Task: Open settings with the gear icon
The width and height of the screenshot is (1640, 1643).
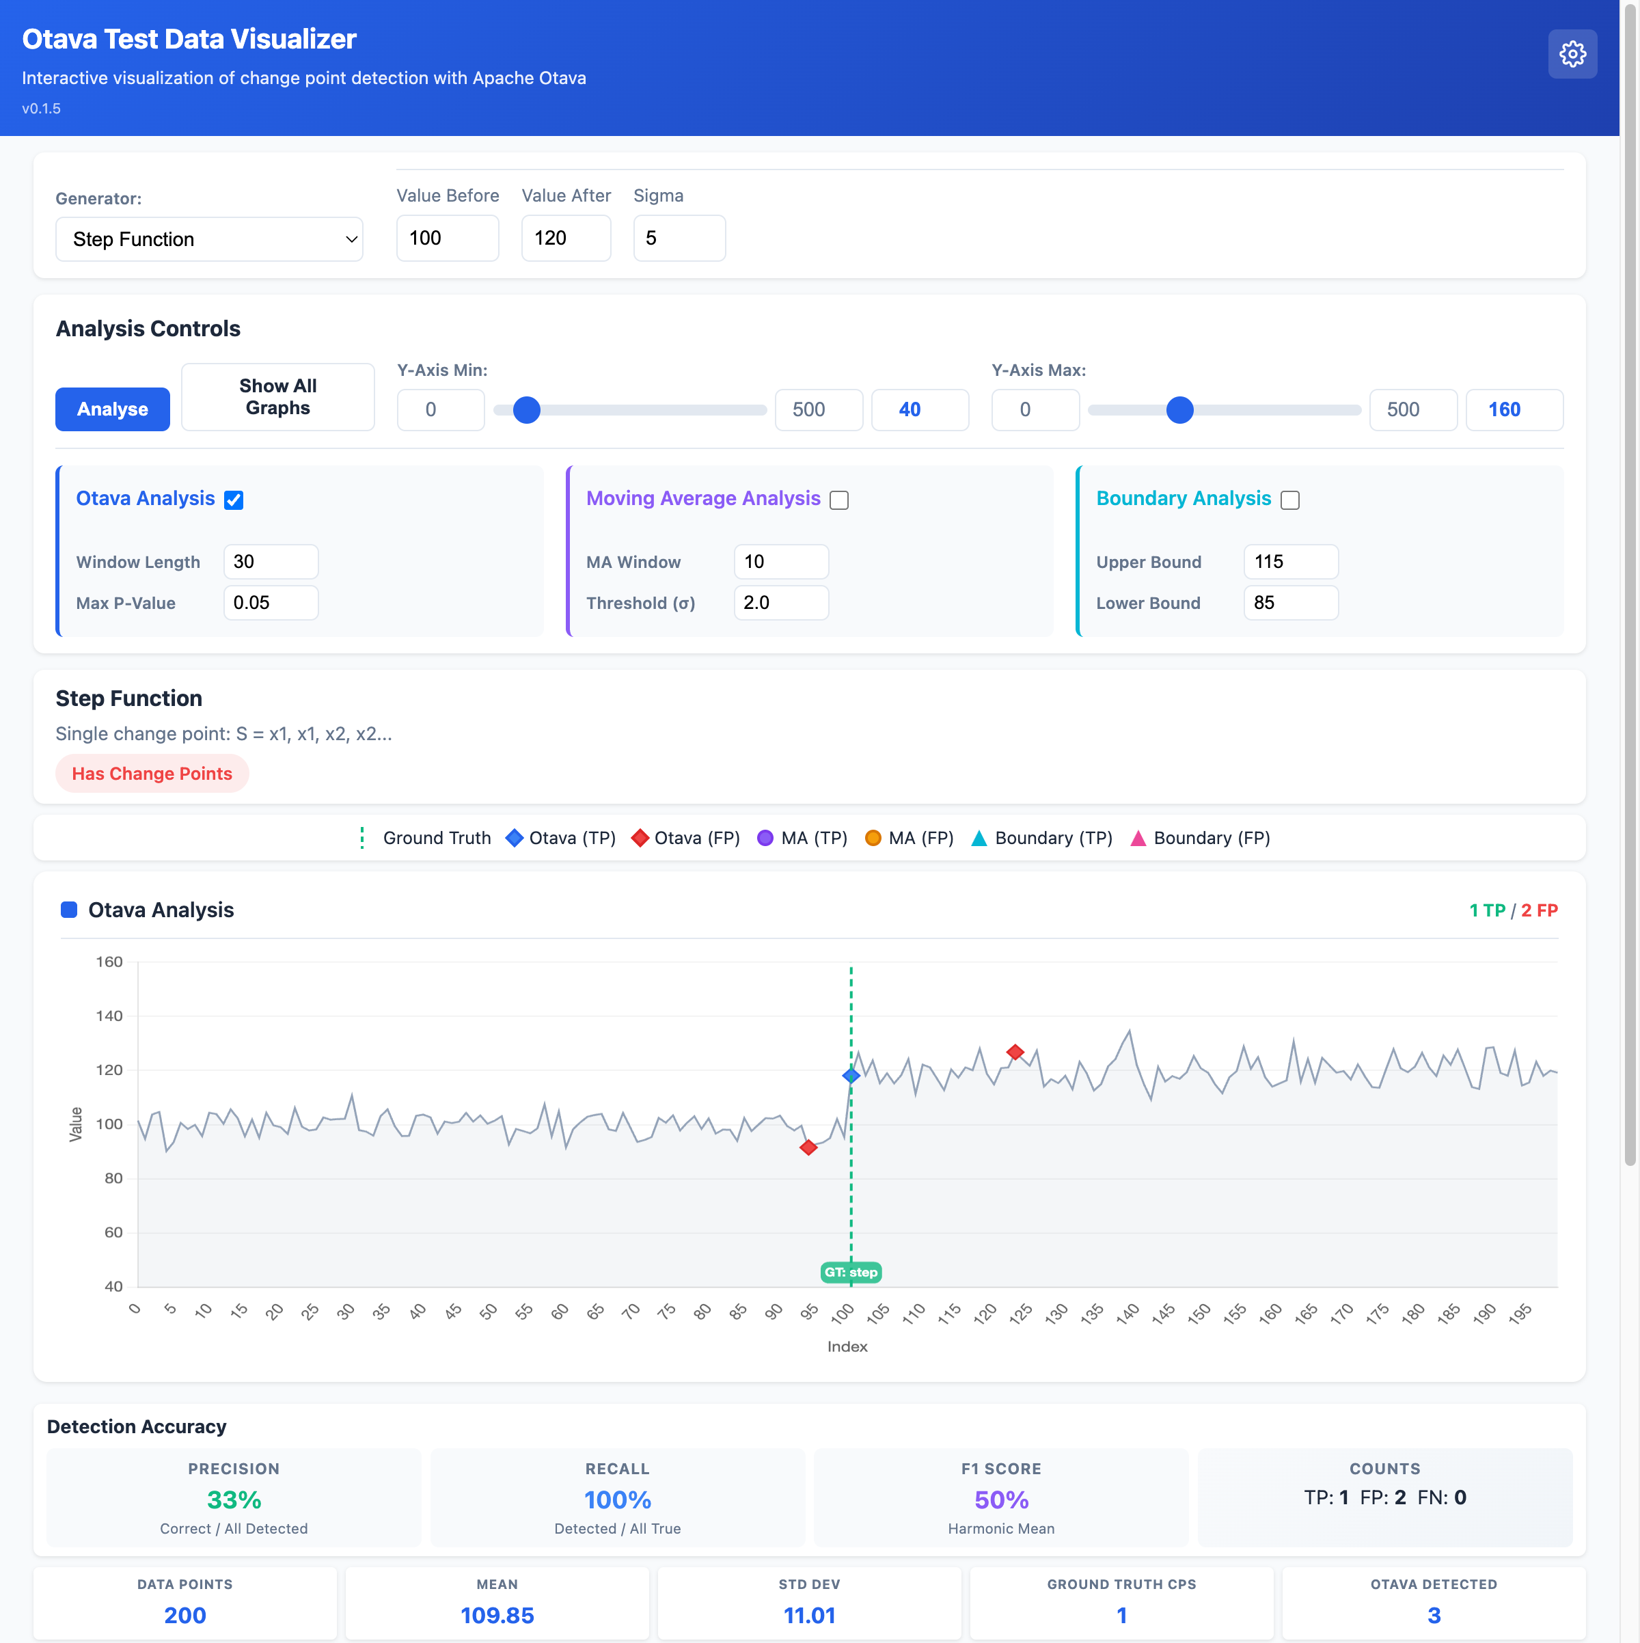Action: [1572, 55]
